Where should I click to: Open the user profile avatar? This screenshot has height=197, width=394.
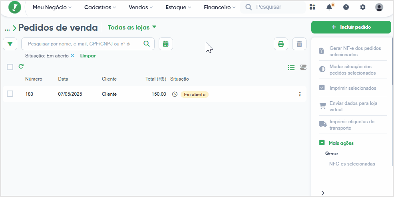click(379, 7)
